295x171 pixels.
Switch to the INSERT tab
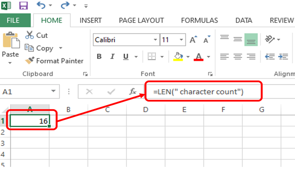[x=90, y=20]
